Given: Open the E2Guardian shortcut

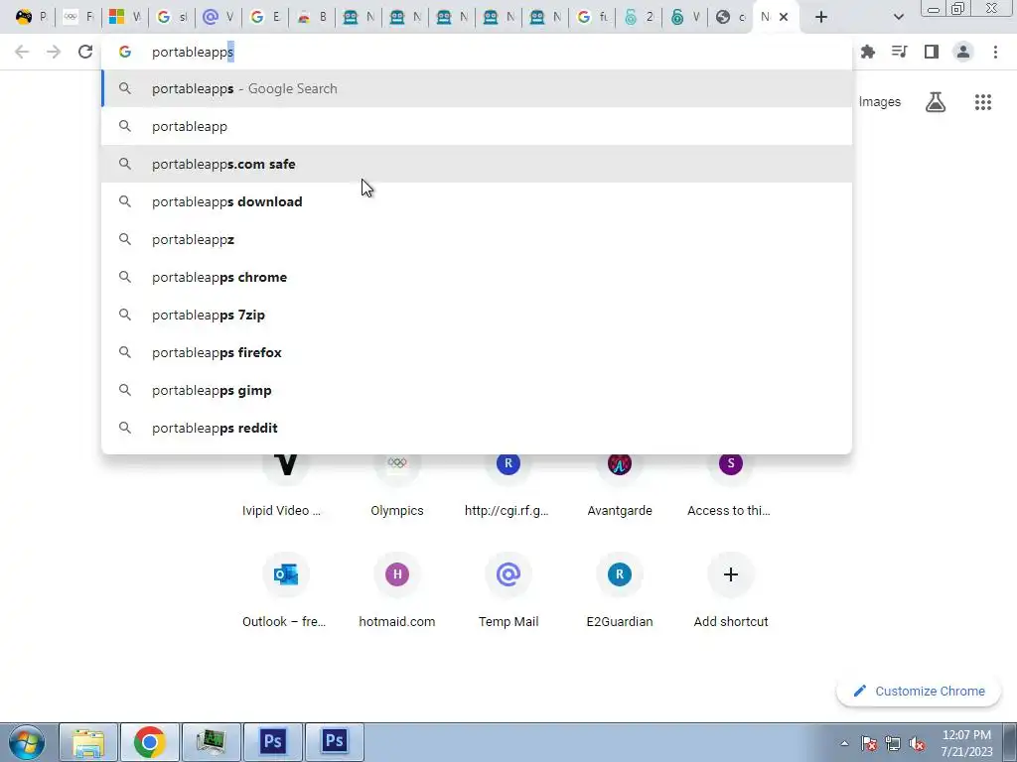Looking at the screenshot, I should coord(620,589).
